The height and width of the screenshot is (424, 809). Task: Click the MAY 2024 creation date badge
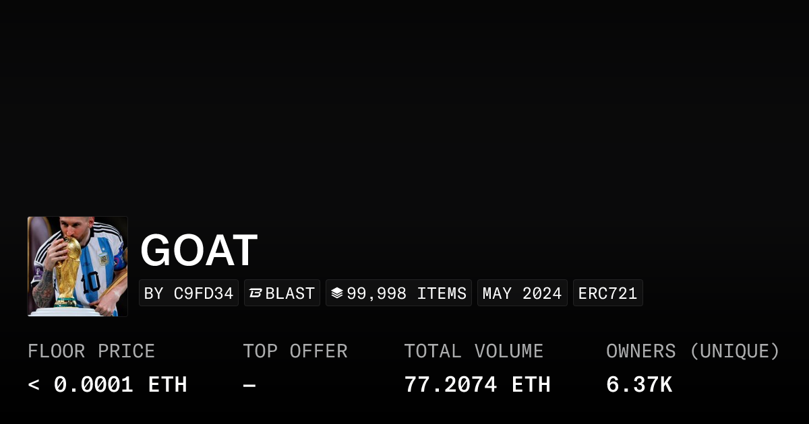point(522,293)
